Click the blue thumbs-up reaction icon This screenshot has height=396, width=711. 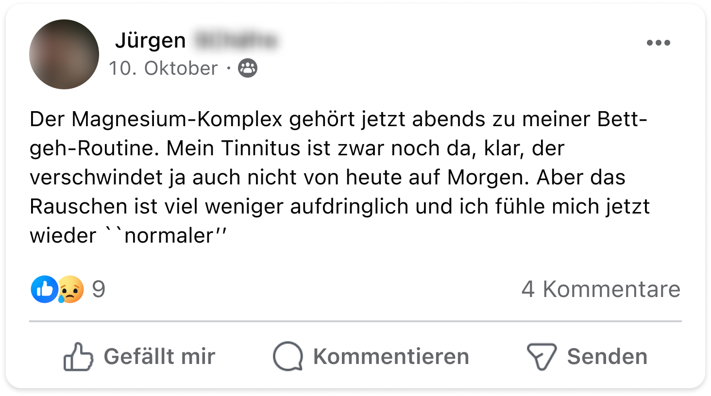44,289
